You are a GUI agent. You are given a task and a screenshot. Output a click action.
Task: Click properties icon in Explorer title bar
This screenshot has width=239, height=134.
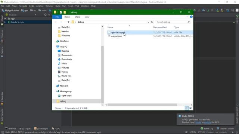click(x=60, y=12)
